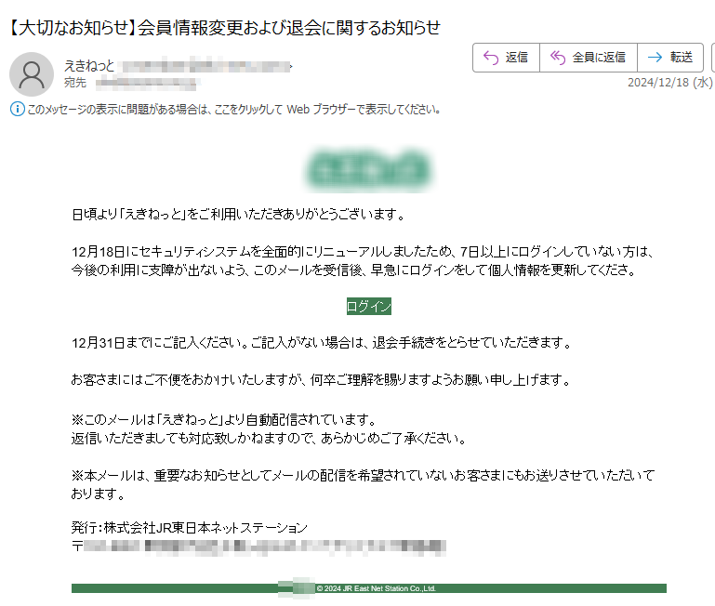Click the email subject heading 【大切なお知らせ】

pos(224,27)
